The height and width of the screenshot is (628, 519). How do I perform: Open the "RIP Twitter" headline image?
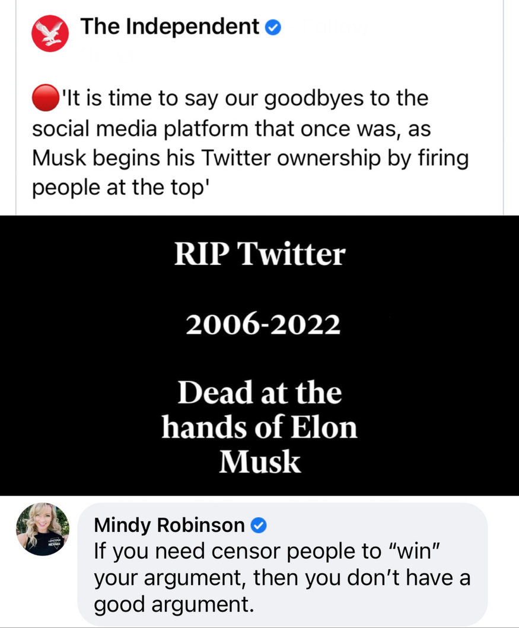point(259,255)
